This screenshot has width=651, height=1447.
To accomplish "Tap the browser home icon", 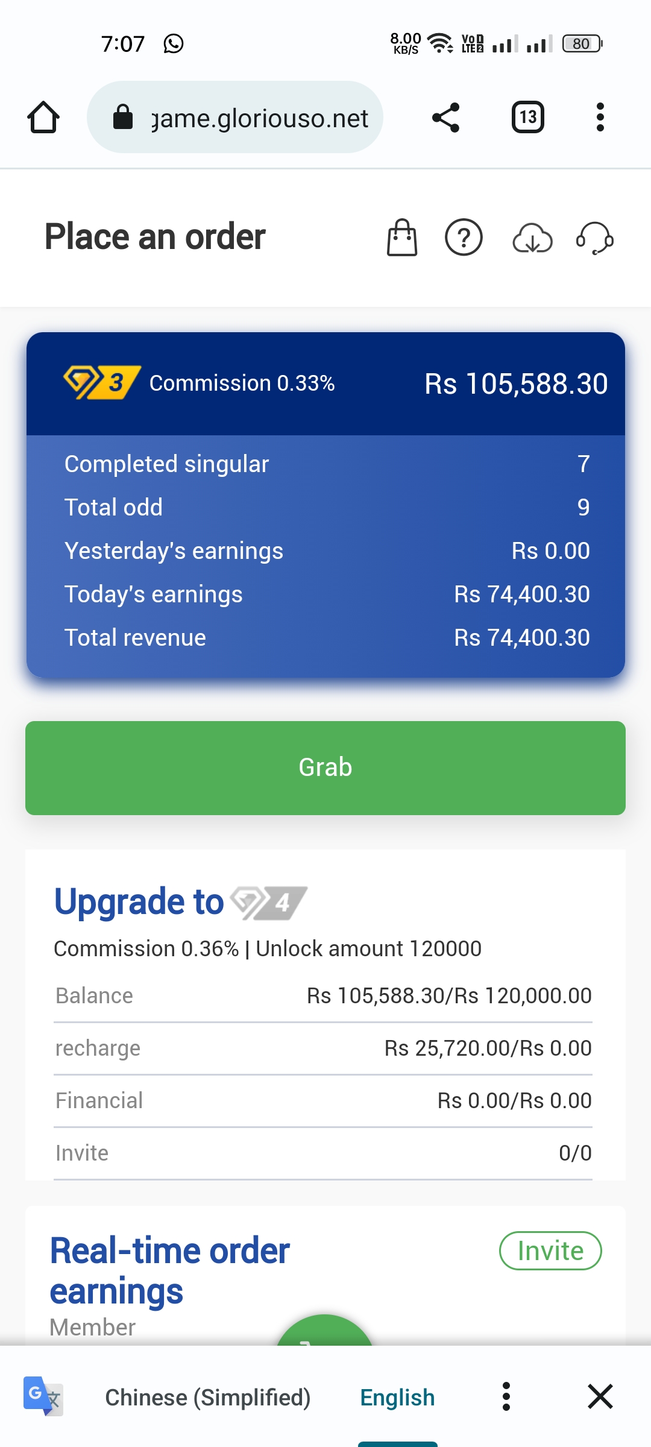I will tap(43, 117).
